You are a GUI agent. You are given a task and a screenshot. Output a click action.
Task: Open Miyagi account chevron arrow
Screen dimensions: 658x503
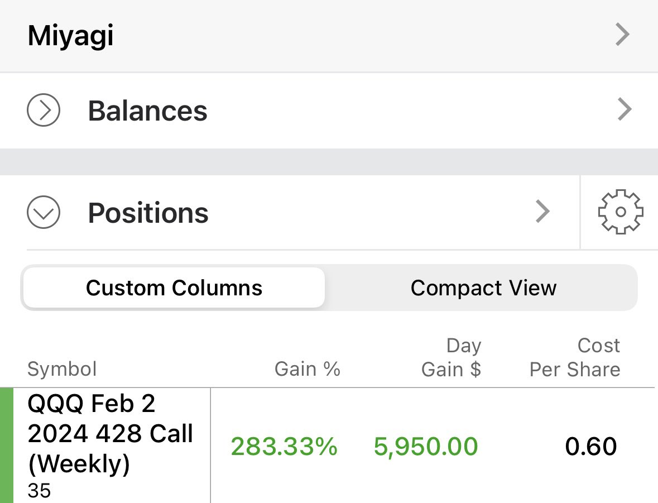pyautogui.click(x=622, y=35)
